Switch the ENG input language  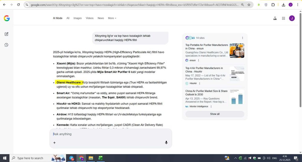[x=275, y=158]
